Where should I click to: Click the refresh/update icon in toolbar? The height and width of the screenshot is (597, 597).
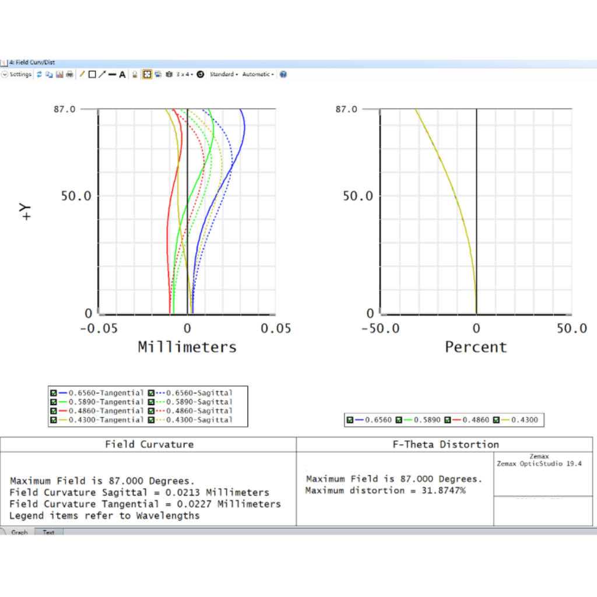pyautogui.click(x=39, y=75)
